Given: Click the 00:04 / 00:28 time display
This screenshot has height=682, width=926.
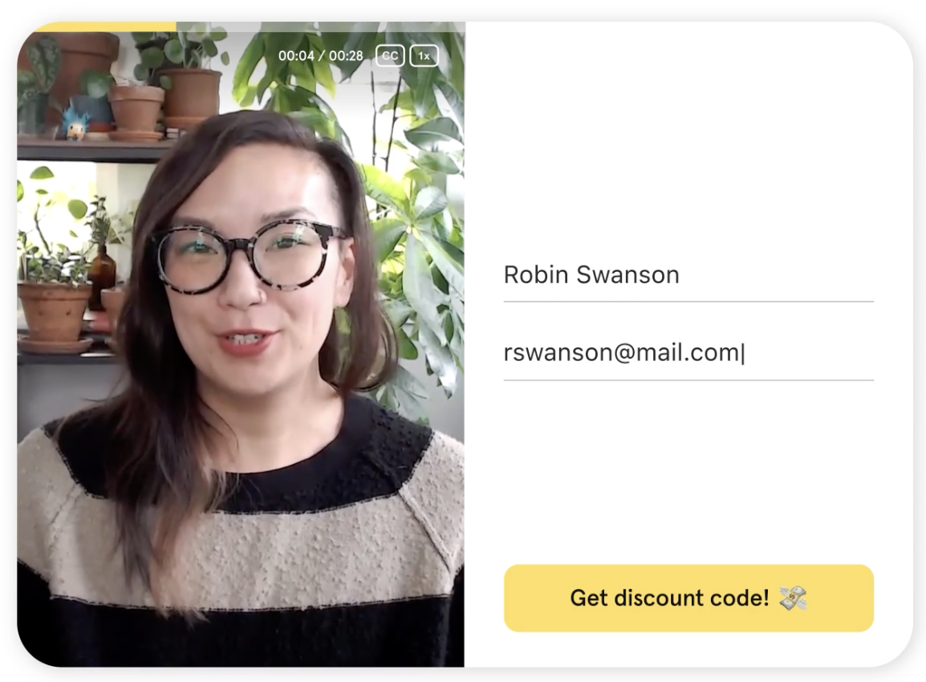Looking at the screenshot, I should [321, 56].
